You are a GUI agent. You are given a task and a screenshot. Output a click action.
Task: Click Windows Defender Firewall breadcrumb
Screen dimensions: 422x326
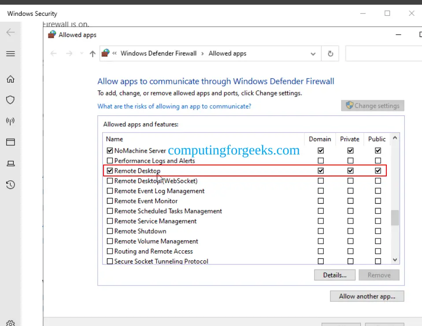click(x=159, y=53)
